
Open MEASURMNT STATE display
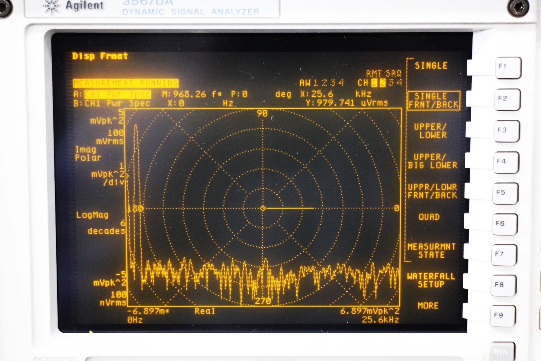431,251
